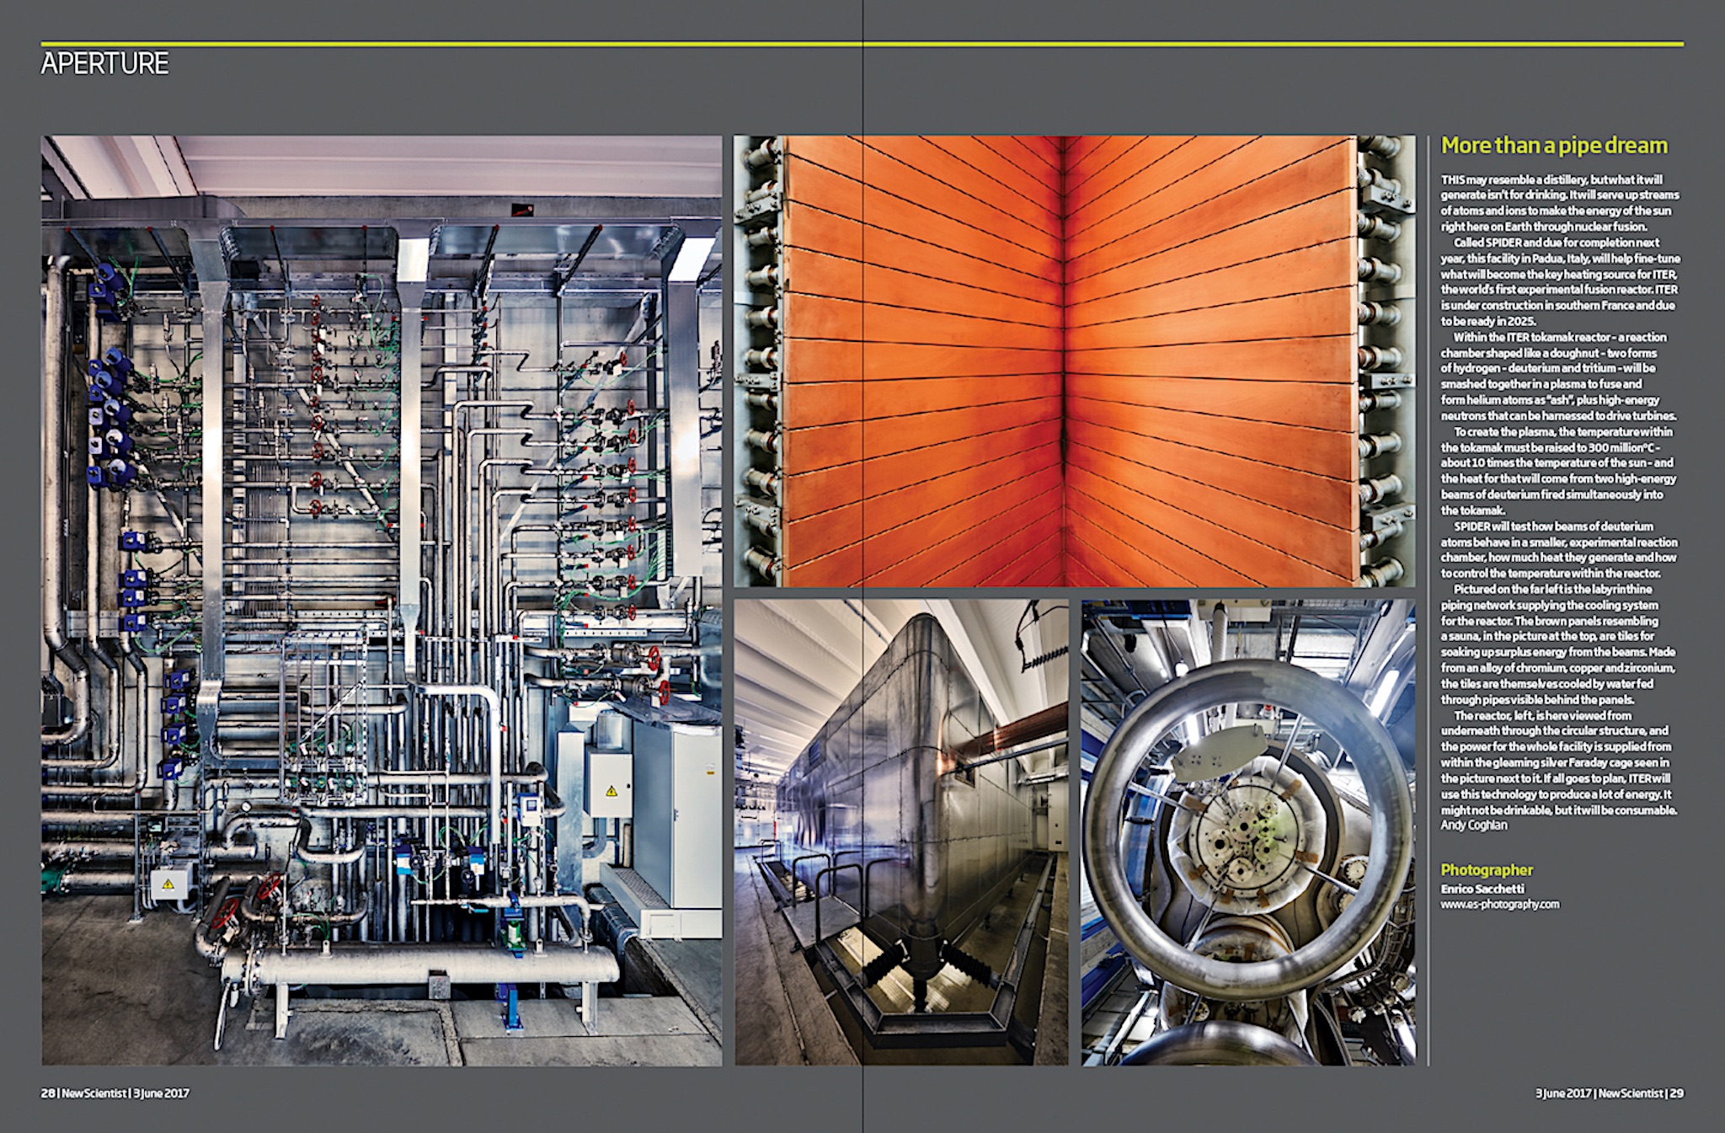Select the large piping network photo

[382, 601]
